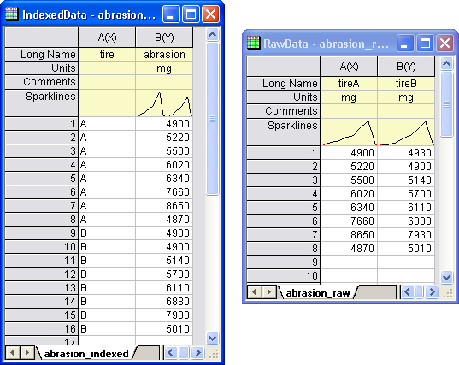Click the vertical scroll-up arrow in IndexedData

212,35
